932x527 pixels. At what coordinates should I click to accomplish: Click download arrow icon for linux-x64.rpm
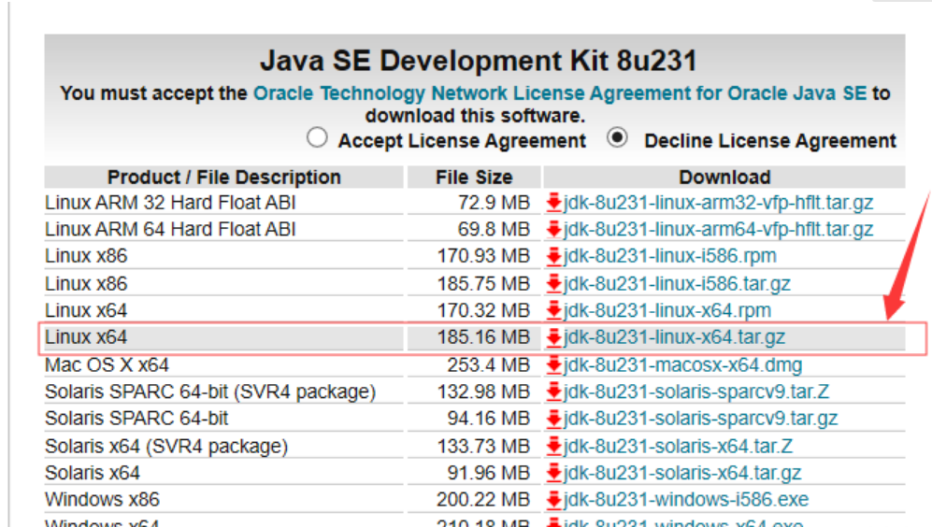[554, 310]
